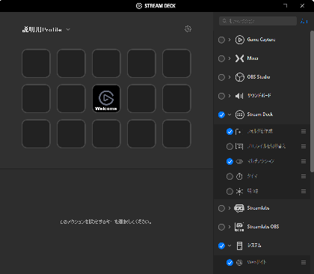The height and width of the screenshot is (274, 314).
Task: Click the Brightness (明るさ) sun icon
Action: pyautogui.click(x=239, y=192)
